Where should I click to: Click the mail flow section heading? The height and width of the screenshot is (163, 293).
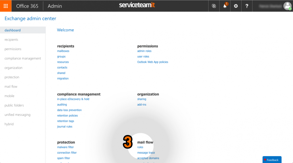[x=145, y=142]
